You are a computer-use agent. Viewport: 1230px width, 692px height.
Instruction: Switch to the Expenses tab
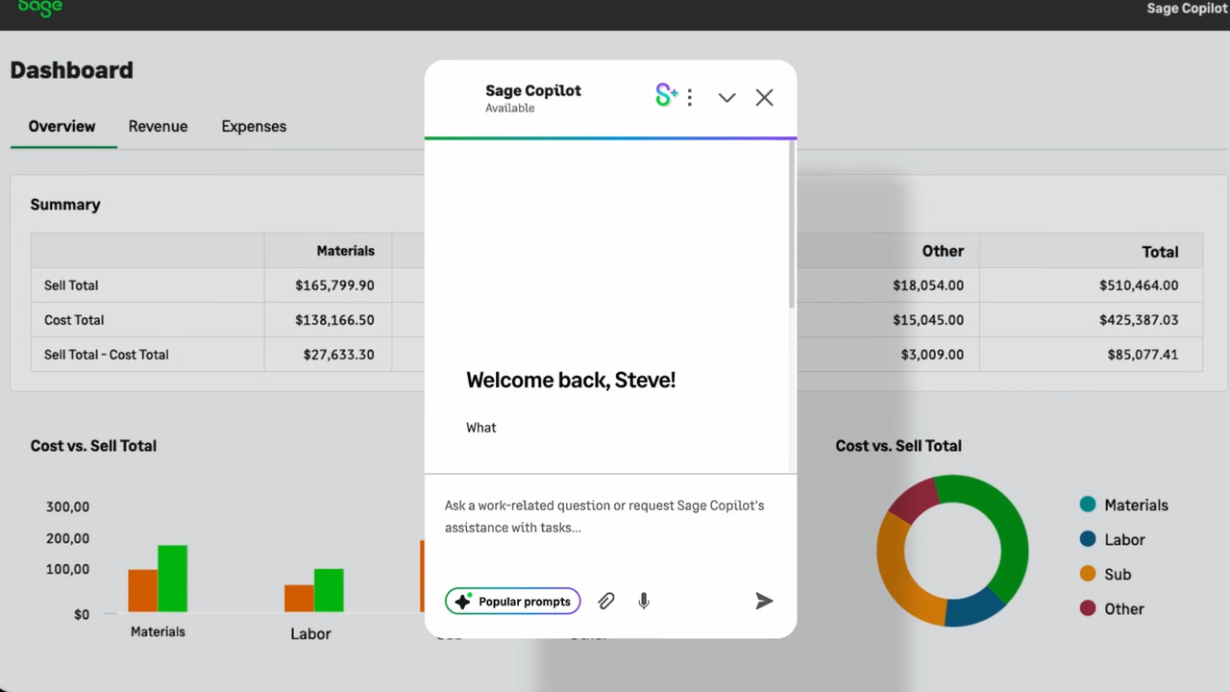click(254, 126)
